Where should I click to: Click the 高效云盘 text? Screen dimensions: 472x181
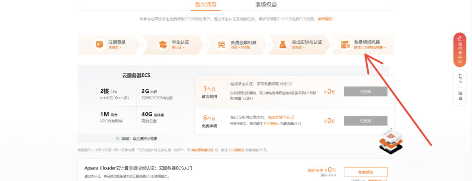point(149,121)
